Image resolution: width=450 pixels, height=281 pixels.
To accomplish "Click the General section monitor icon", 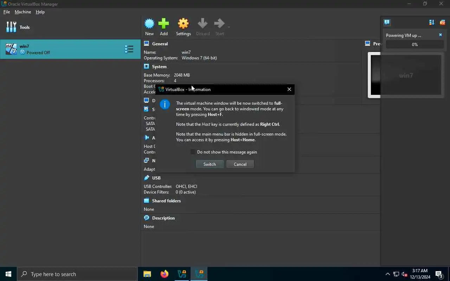I will 147,44.
